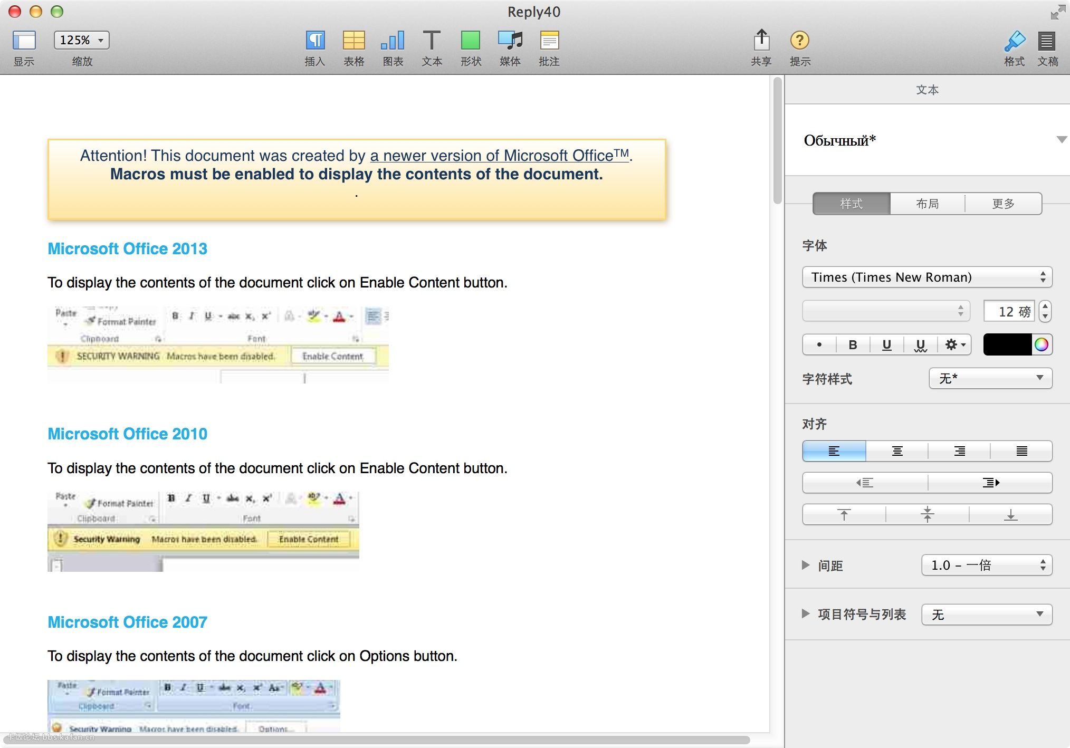
Task: Click the Chart toolbar icon
Action: tap(393, 41)
